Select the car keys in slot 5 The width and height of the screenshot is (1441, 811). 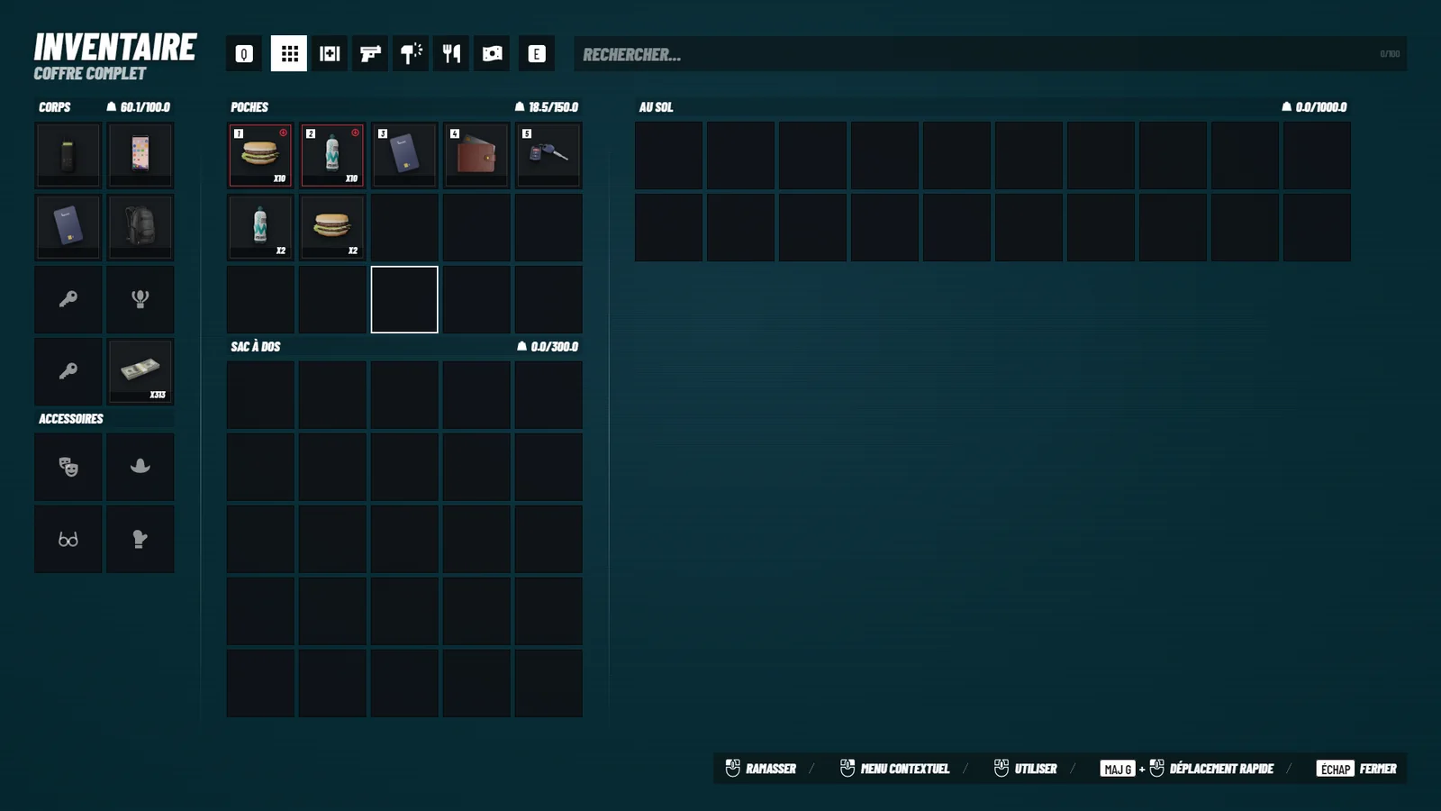click(x=548, y=155)
